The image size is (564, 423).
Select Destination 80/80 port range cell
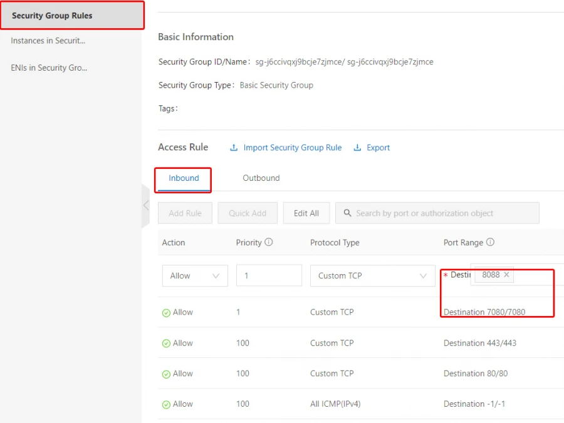(476, 374)
